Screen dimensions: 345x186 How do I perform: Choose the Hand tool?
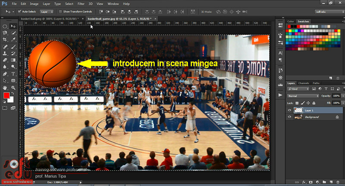point(5,88)
